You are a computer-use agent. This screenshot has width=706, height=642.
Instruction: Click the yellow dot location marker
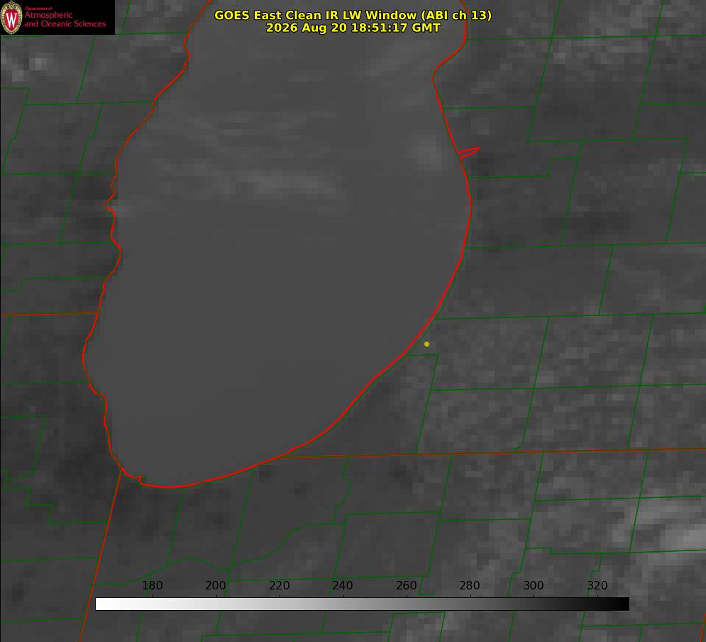click(x=426, y=344)
